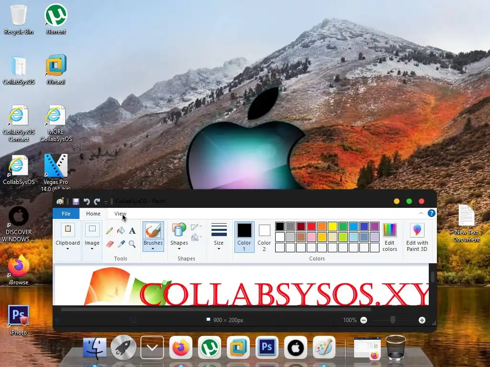Click the Paint zoom slider handle
The width and height of the screenshot is (490, 367).
tap(393, 320)
